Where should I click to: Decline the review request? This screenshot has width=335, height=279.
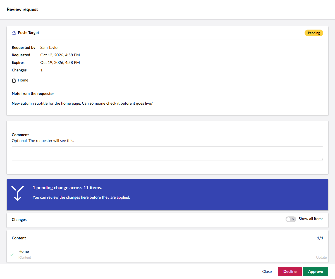pos(290,271)
